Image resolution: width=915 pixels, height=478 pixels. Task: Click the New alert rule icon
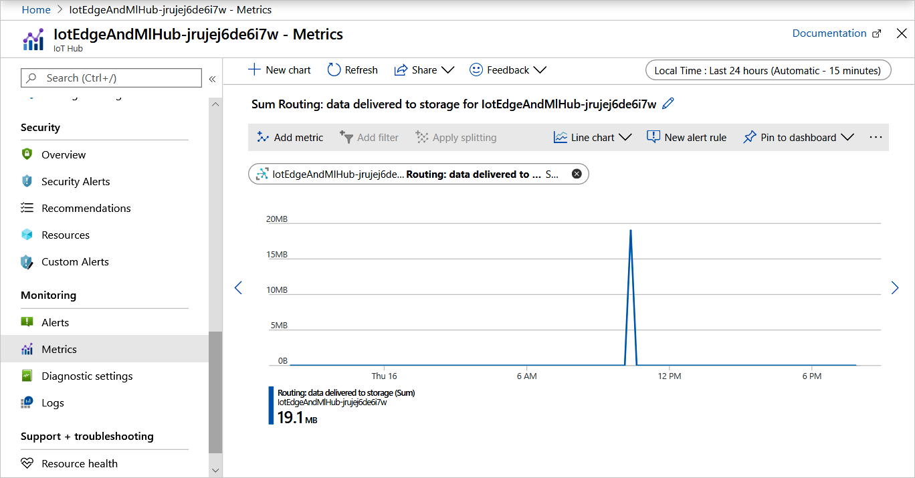(653, 137)
